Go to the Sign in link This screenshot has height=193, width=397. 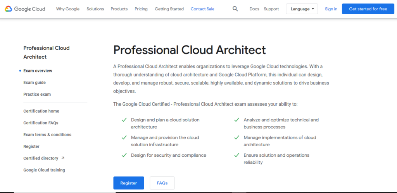click(x=331, y=9)
